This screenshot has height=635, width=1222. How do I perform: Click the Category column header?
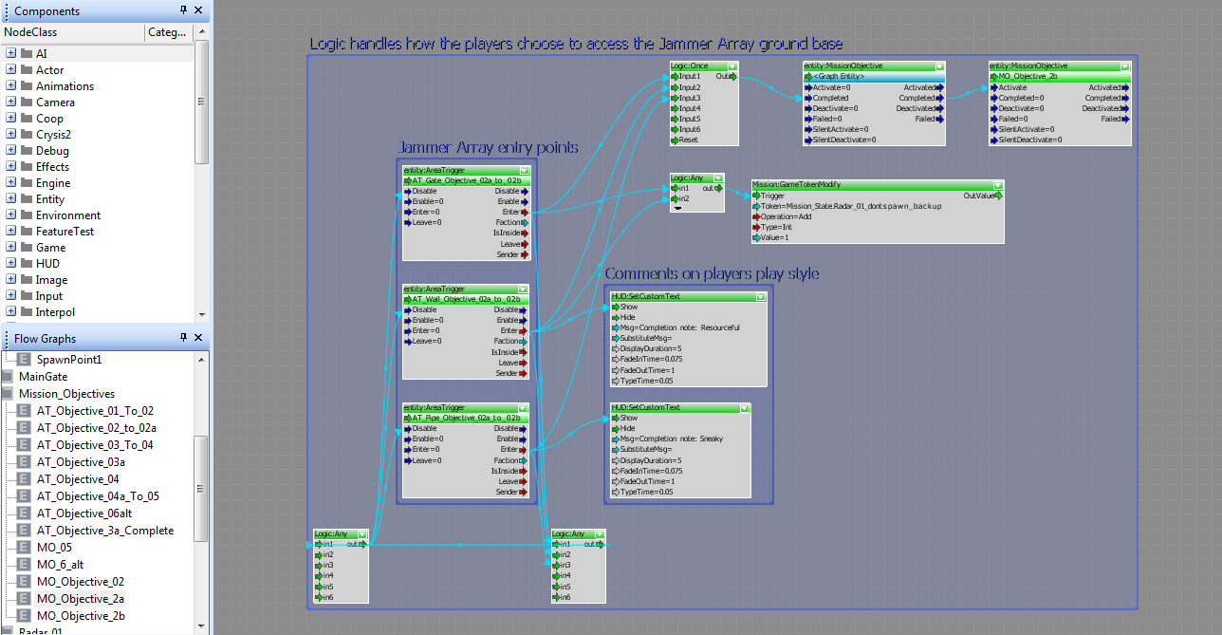(x=168, y=32)
